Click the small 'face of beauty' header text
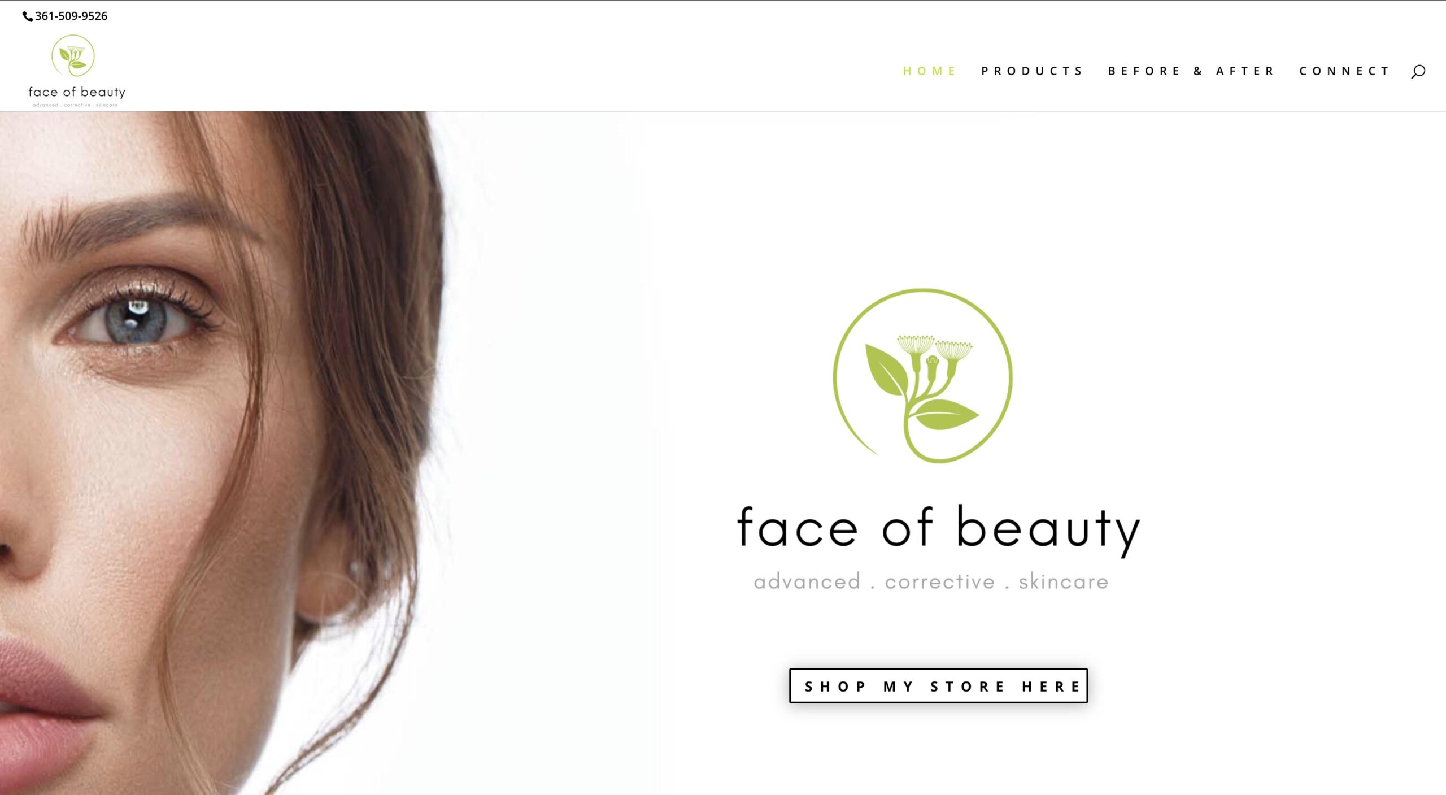Image resolution: width=1446 pixels, height=795 pixels. pyautogui.click(x=77, y=92)
